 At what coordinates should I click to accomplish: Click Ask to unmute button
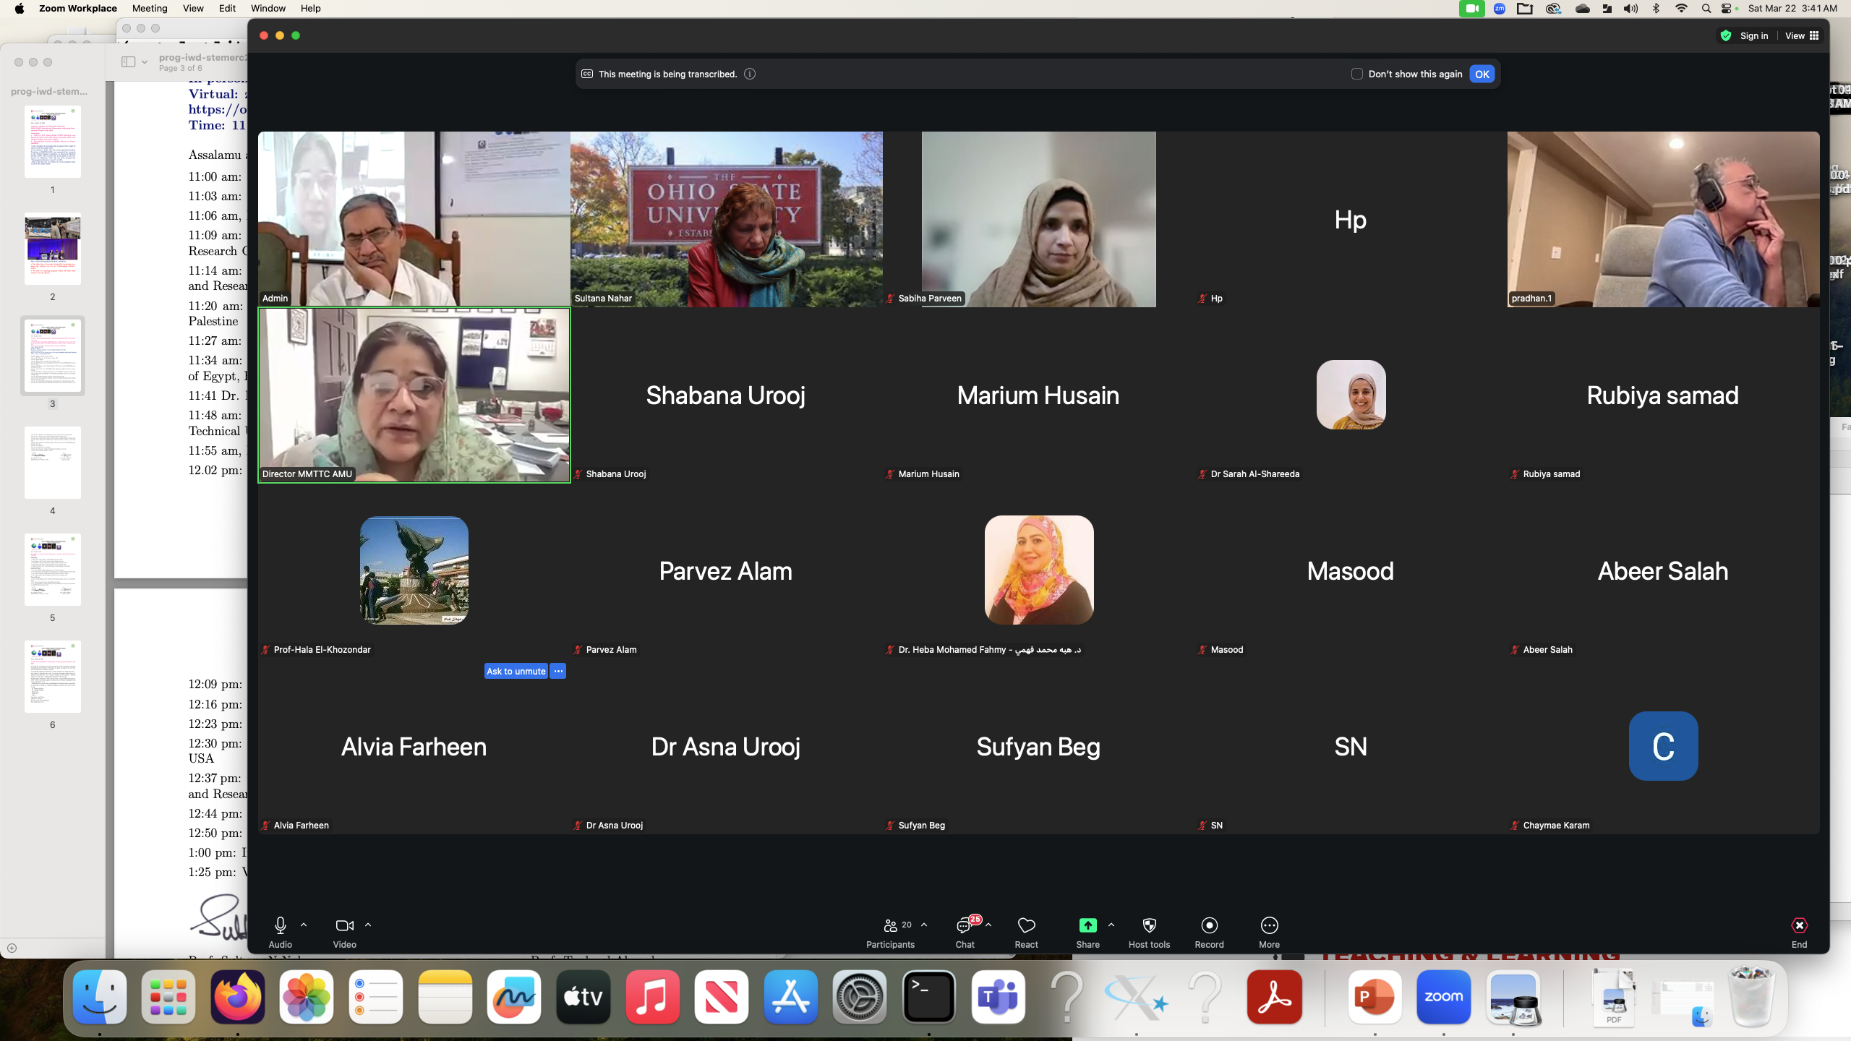click(516, 671)
